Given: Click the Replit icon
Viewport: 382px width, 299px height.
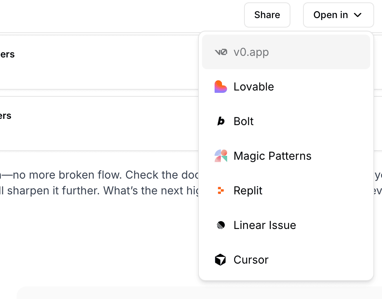Looking at the screenshot, I should 221,190.
